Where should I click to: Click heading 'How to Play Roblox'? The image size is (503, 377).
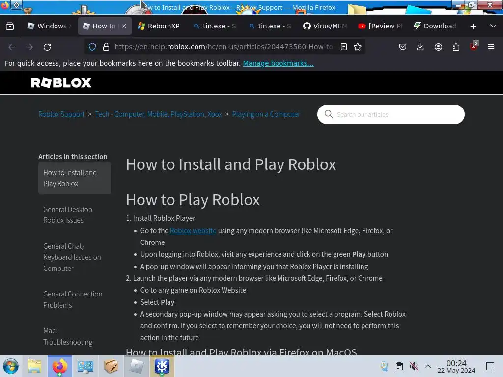[x=193, y=200]
